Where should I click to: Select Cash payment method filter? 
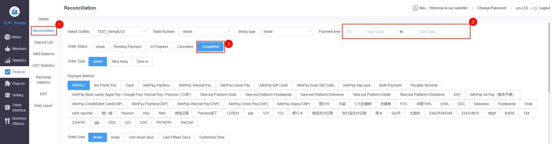pyautogui.click(x=130, y=85)
